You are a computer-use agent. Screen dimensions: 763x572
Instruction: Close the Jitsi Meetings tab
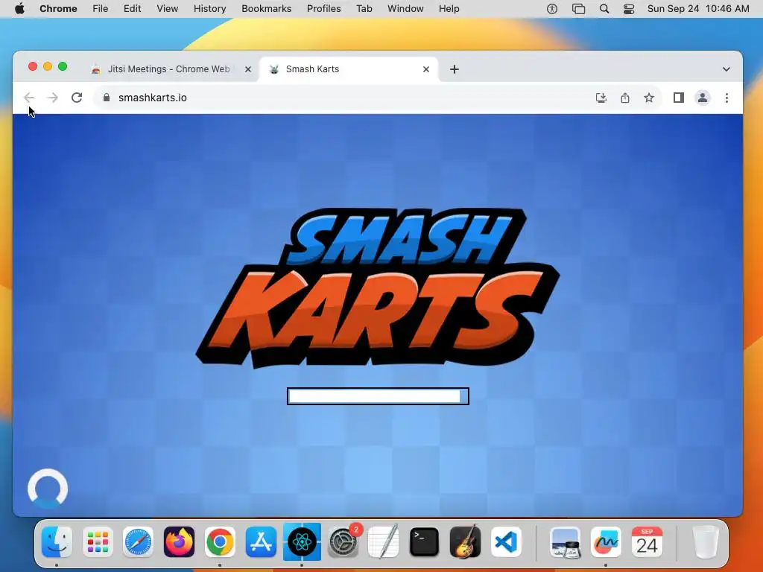click(247, 69)
